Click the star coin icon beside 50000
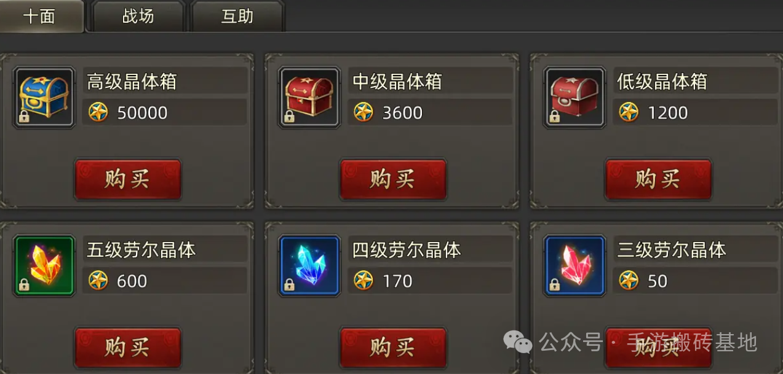 coord(98,112)
